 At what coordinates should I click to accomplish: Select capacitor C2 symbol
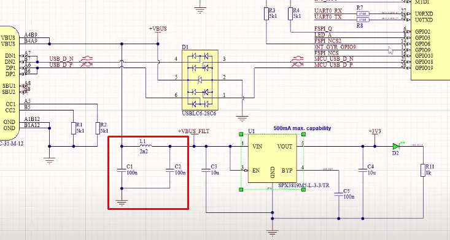(x=170, y=171)
